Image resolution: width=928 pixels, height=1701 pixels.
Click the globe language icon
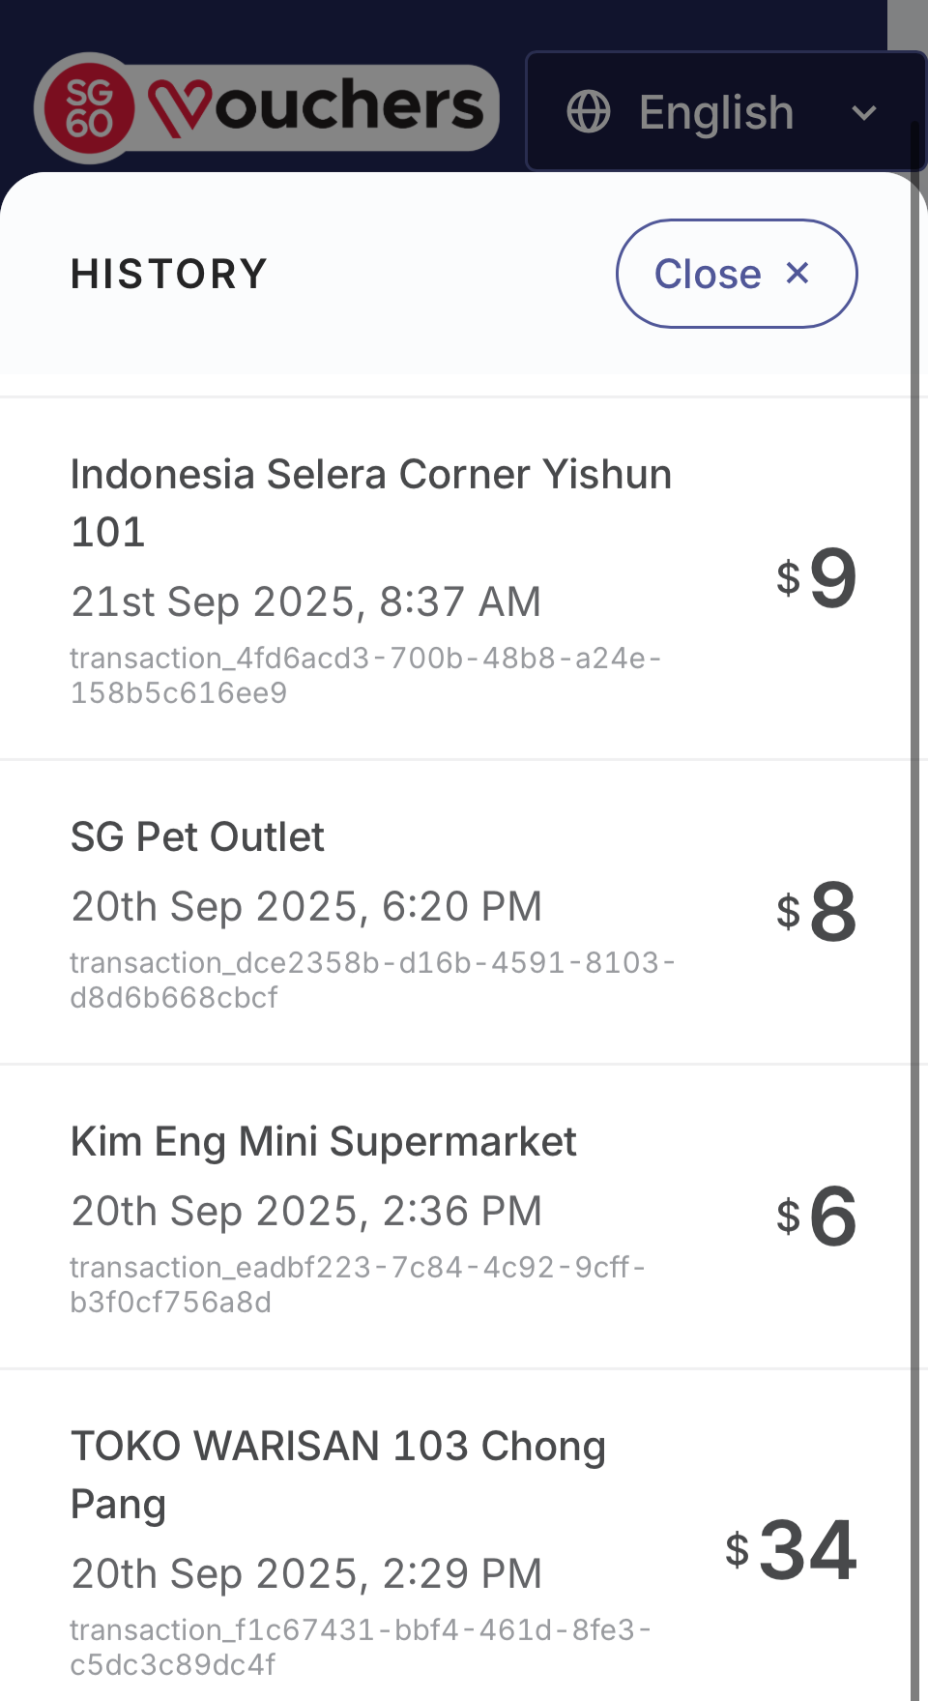click(x=588, y=111)
